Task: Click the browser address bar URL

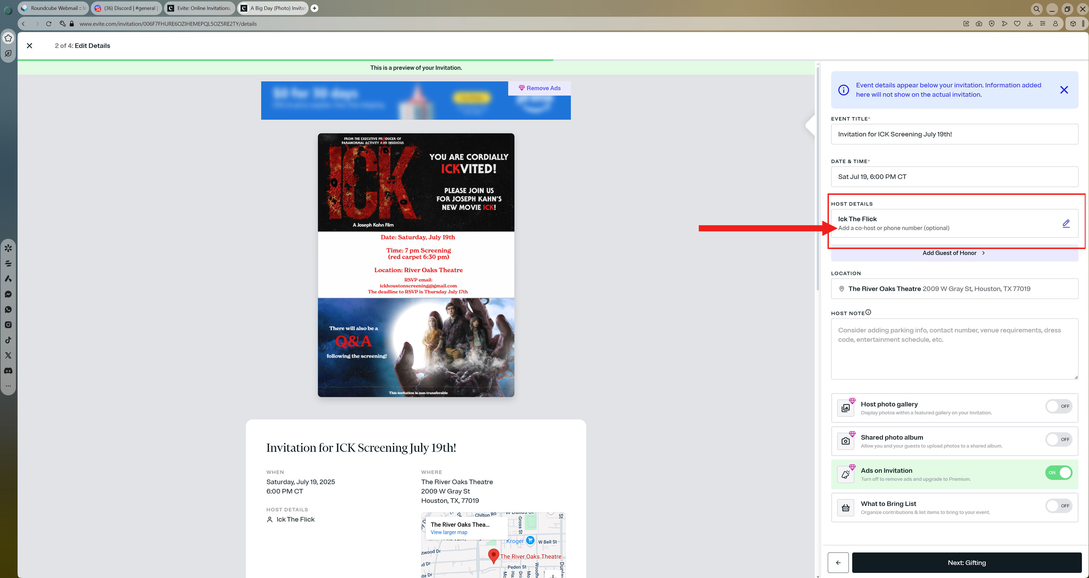Action: (168, 24)
